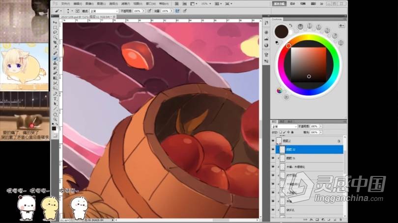Image resolution: width=398 pixels, height=223 pixels.
Task: Click the Coolorus foreground color circle
Action: tap(281, 31)
